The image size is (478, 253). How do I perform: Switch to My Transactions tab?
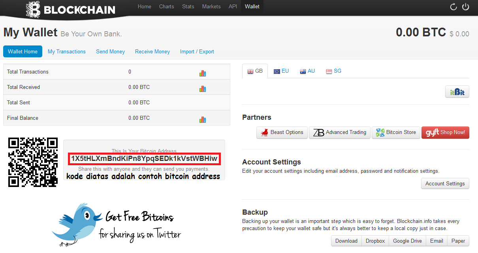pyautogui.click(x=67, y=51)
